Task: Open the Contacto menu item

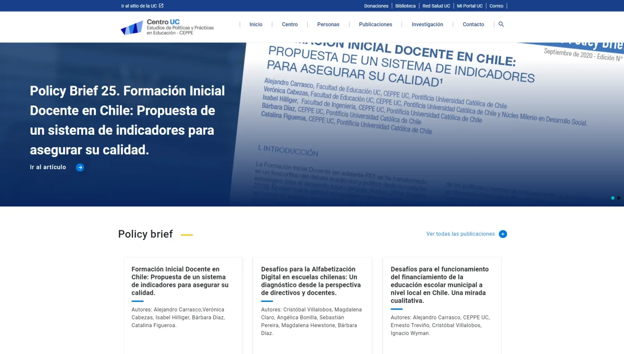Action: click(473, 24)
